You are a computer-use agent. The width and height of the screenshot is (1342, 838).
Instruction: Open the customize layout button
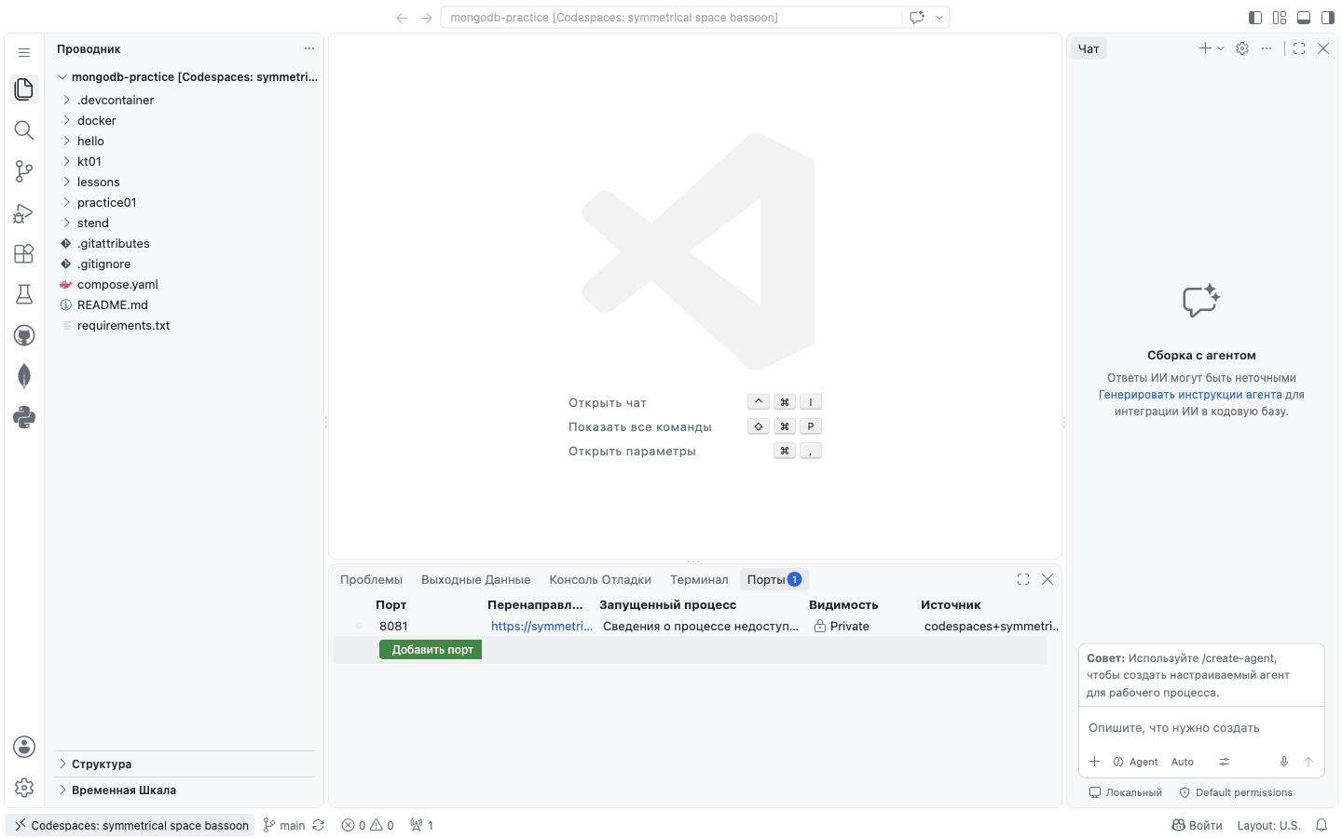pos(1280,18)
